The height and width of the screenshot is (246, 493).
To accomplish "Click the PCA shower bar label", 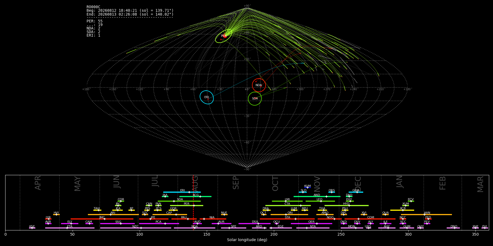I will (x=158, y=222).
